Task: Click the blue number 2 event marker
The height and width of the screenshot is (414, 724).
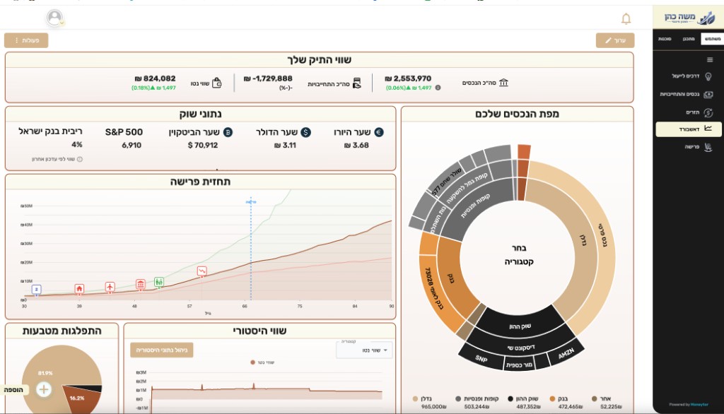Action: [37, 290]
